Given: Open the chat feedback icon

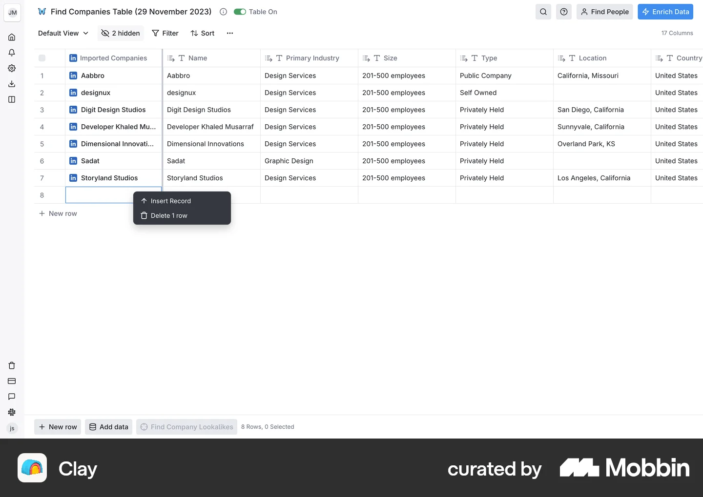Looking at the screenshot, I should (x=12, y=397).
